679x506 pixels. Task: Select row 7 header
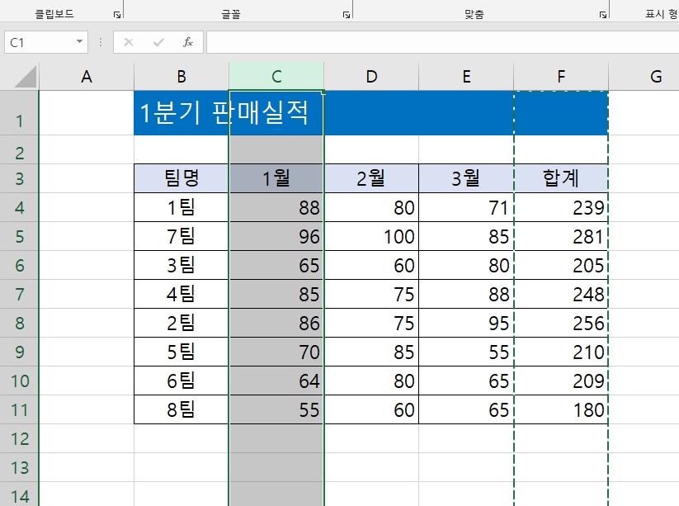20,294
